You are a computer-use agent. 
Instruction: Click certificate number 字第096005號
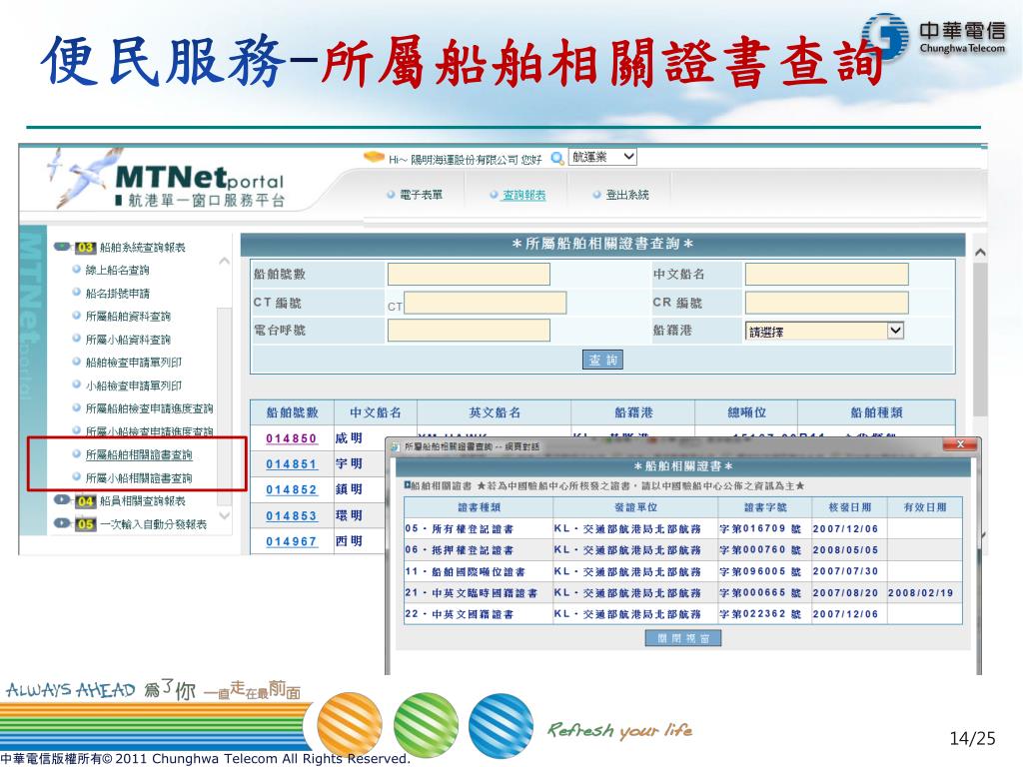760,571
